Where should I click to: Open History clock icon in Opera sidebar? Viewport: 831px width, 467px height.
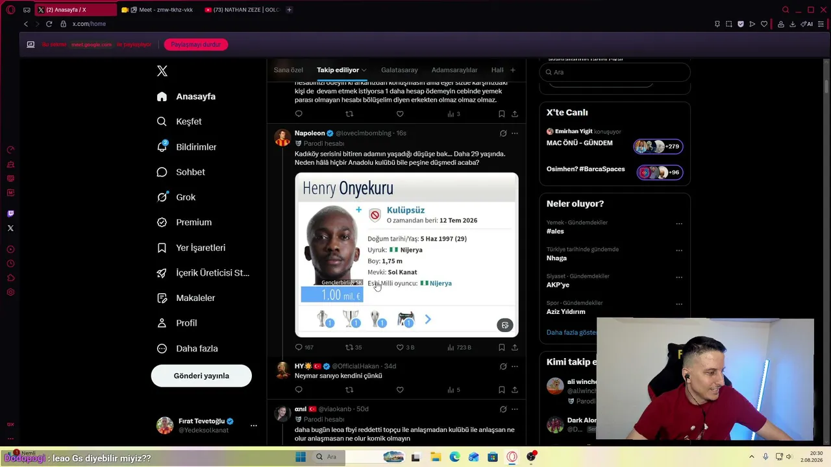pos(10,263)
